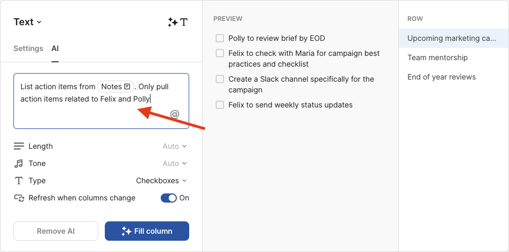Open the Tone Auto dropdown
509x252 pixels.
click(175, 163)
